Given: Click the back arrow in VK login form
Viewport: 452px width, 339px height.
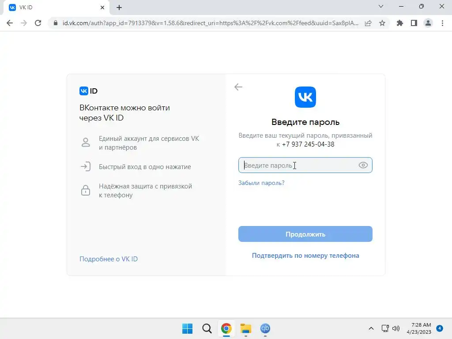Looking at the screenshot, I should point(238,87).
